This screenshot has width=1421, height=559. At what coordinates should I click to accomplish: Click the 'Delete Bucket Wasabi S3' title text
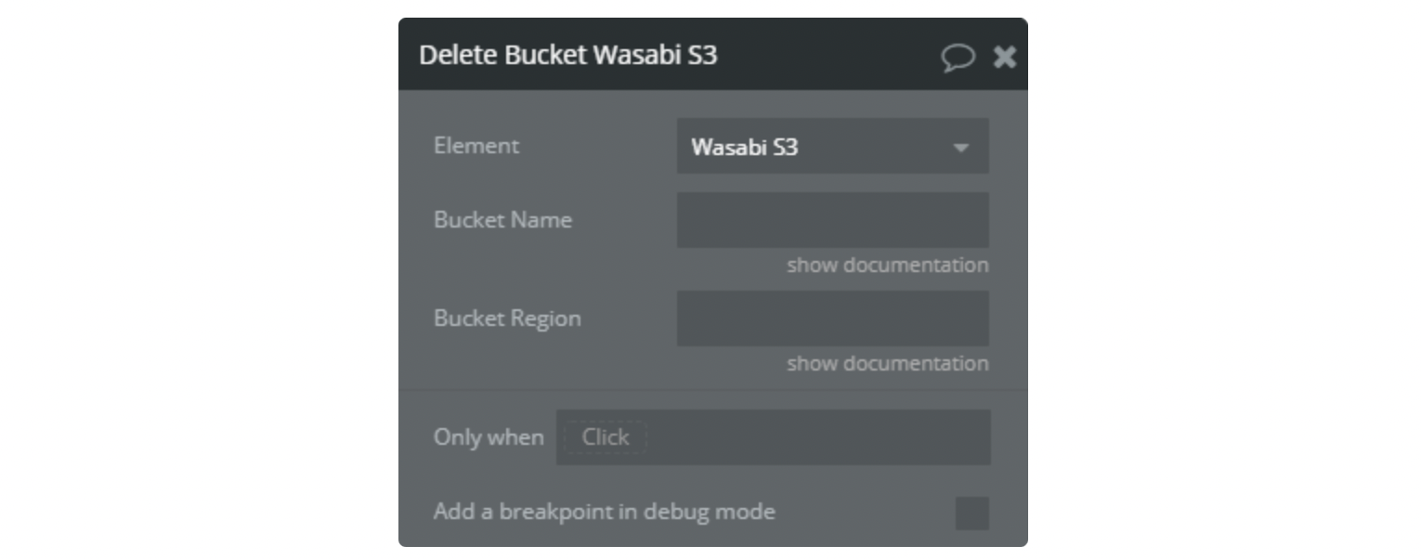(567, 56)
